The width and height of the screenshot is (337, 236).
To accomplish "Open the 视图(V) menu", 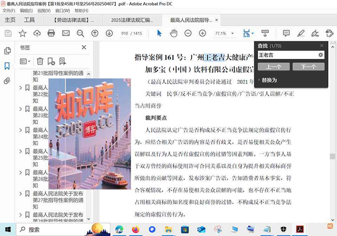I will [x=44, y=11].
